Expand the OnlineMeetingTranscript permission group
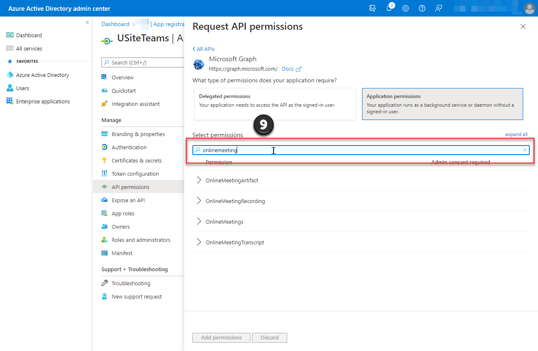This screenshot has height=351, width=538. point(199,242)
